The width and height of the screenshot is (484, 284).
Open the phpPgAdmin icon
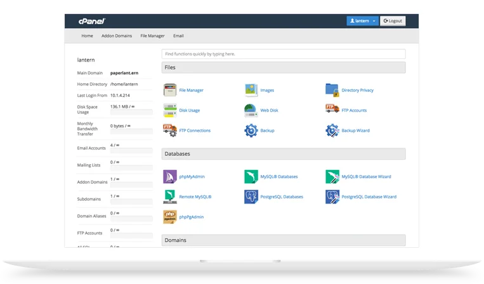(170, 217)
